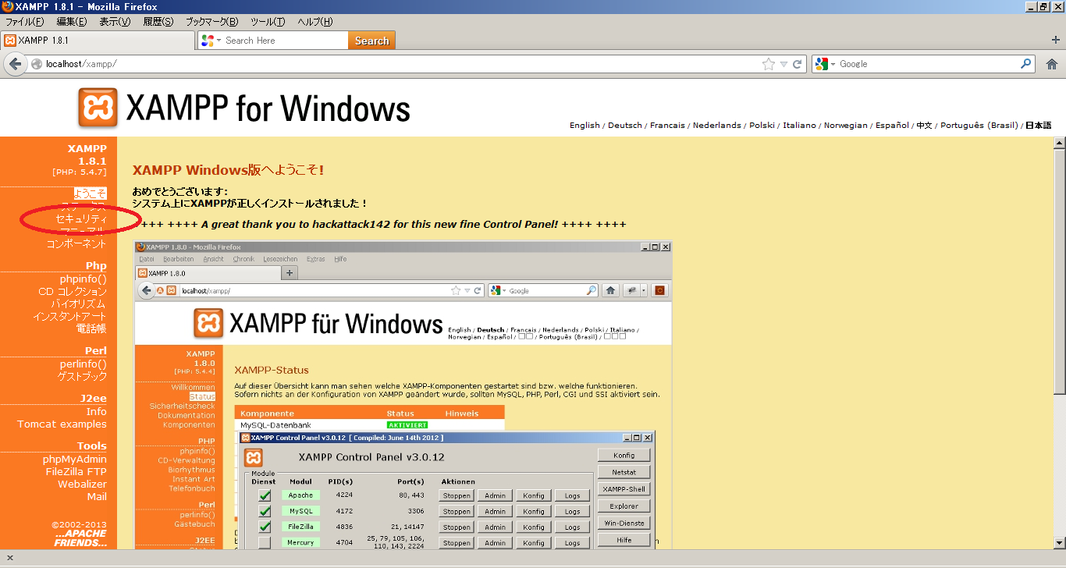Open the 編集(E) menu
The height and width of the screenshot is (568, 1066).
pyautogui.click(x=72, y=21)
